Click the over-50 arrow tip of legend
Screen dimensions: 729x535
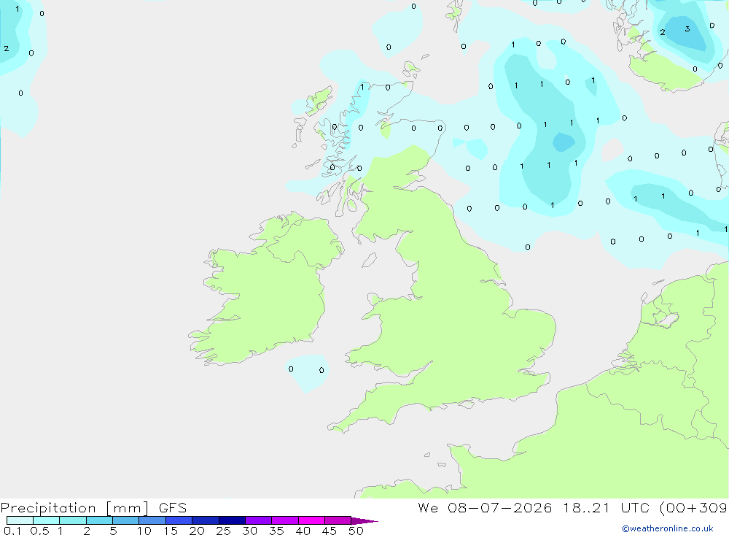pos(364,520)
